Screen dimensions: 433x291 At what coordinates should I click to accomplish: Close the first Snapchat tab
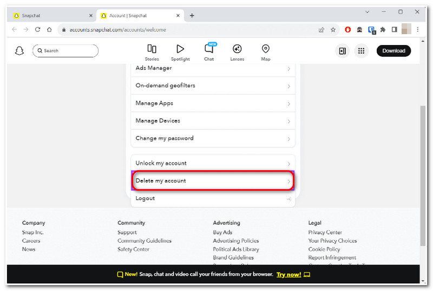pyautogui.click(x=91, y=16)
